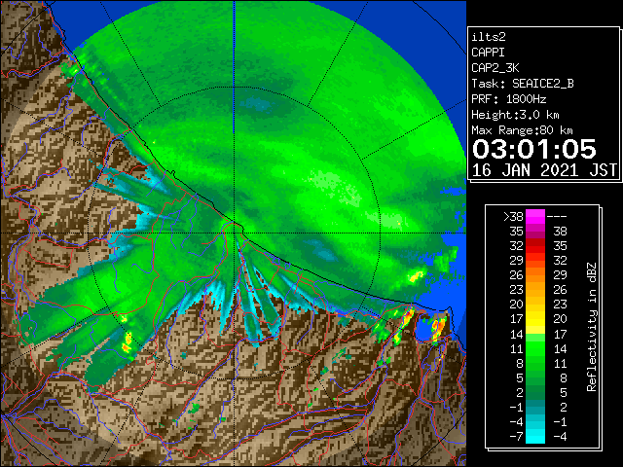Select the '>38' legend label
This screenshot has width=623, height=467.
click(513, 217)
